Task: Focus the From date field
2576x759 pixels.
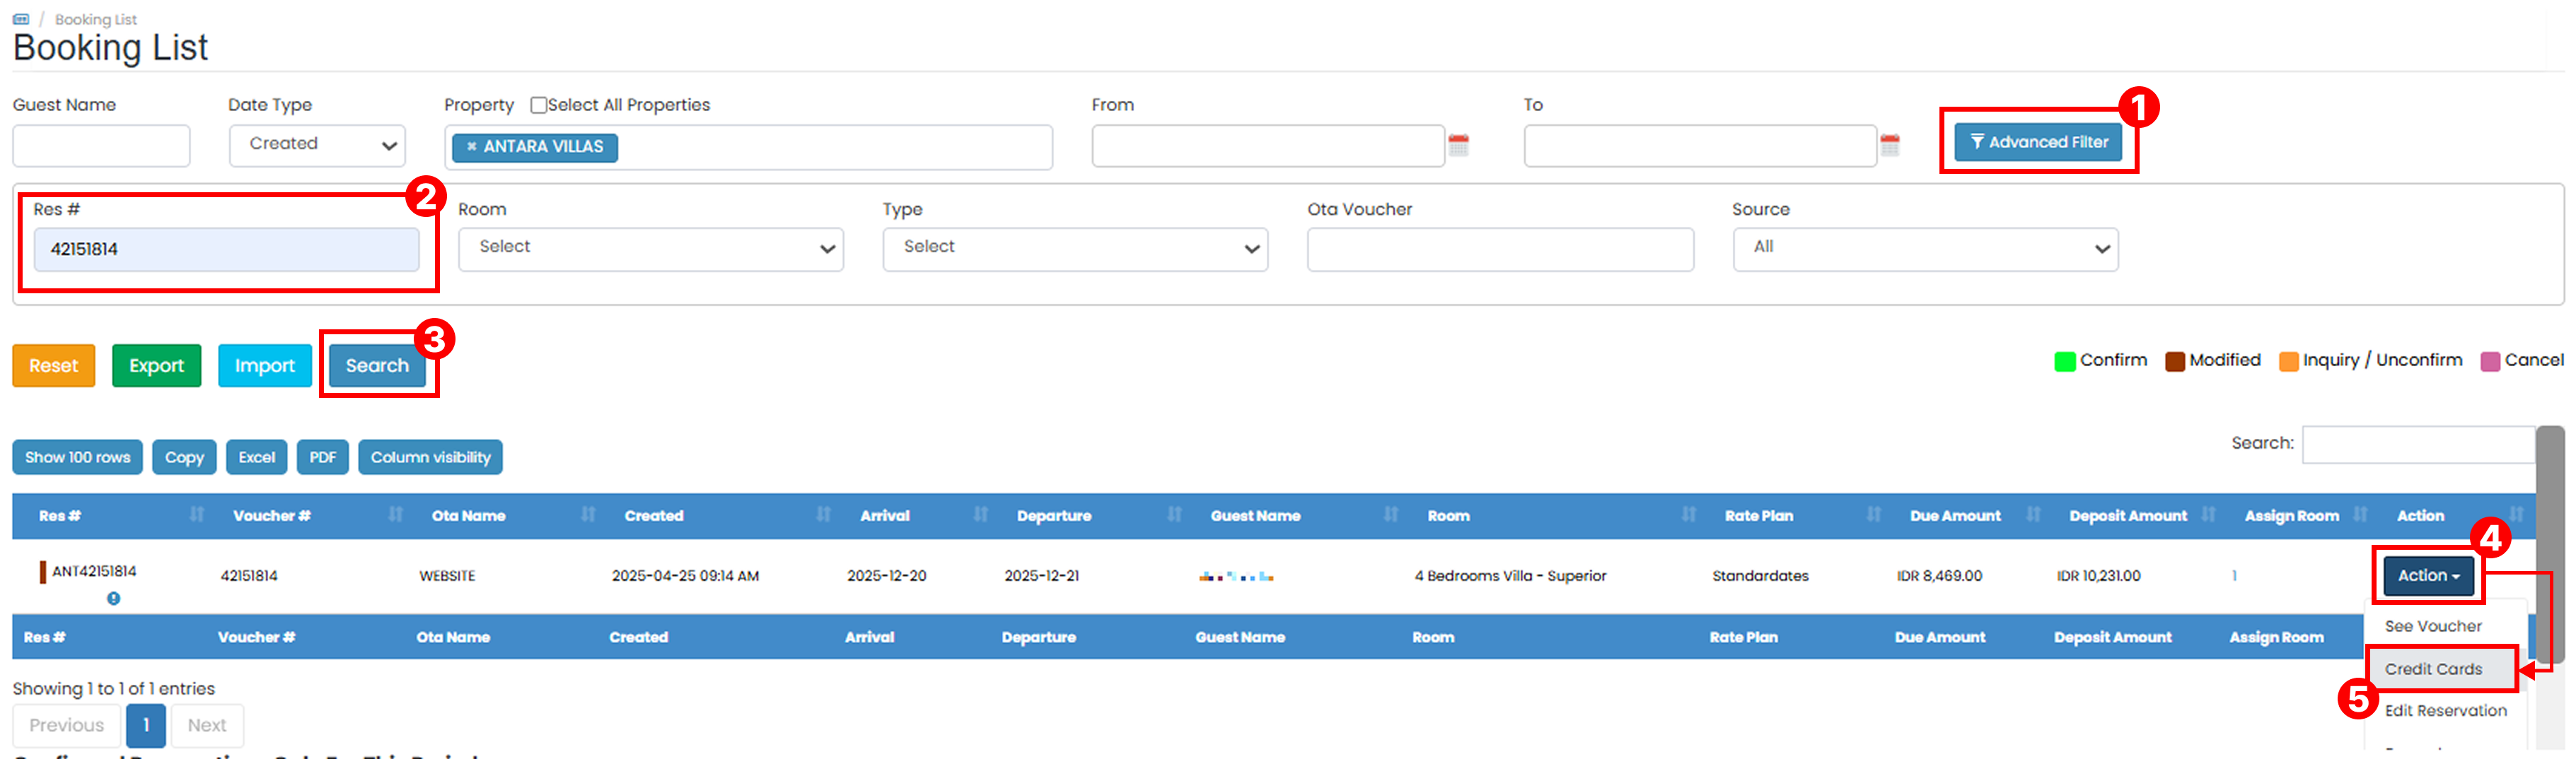Action: [x=1268, y=146]
